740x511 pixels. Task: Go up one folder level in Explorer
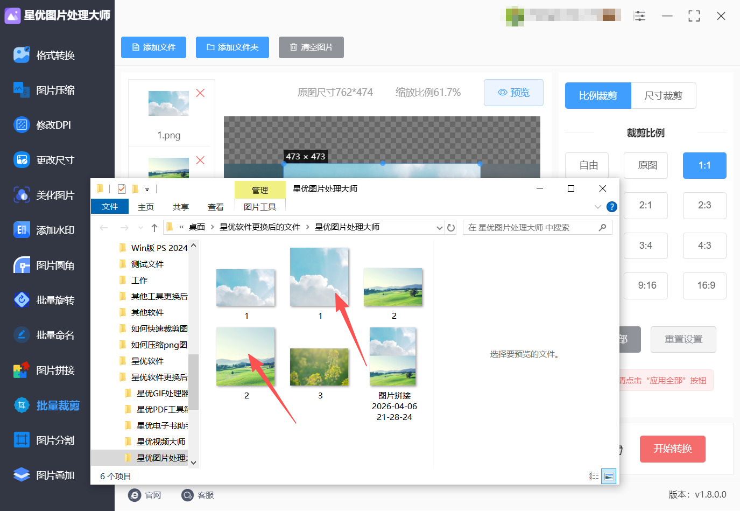coord(154,228)
